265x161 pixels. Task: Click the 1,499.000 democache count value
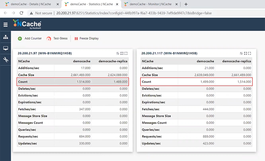pyautogui.click(x=207, y=82)
